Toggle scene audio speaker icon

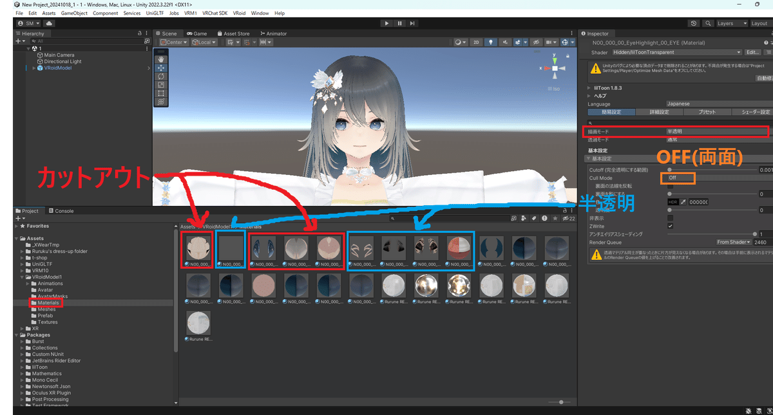pyautogui.click(x=506, y=42)
